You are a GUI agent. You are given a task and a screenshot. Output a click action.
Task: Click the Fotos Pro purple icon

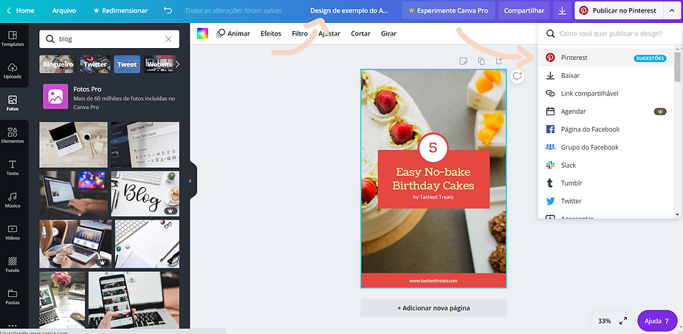[55, 96]
